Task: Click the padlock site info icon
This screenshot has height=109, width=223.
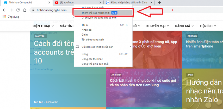Action: pos(33,10)
